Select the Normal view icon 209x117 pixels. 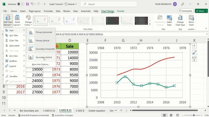(165, 115)
